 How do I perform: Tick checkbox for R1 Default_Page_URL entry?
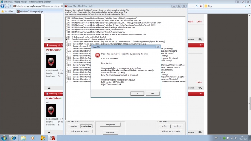coord(67,20)
